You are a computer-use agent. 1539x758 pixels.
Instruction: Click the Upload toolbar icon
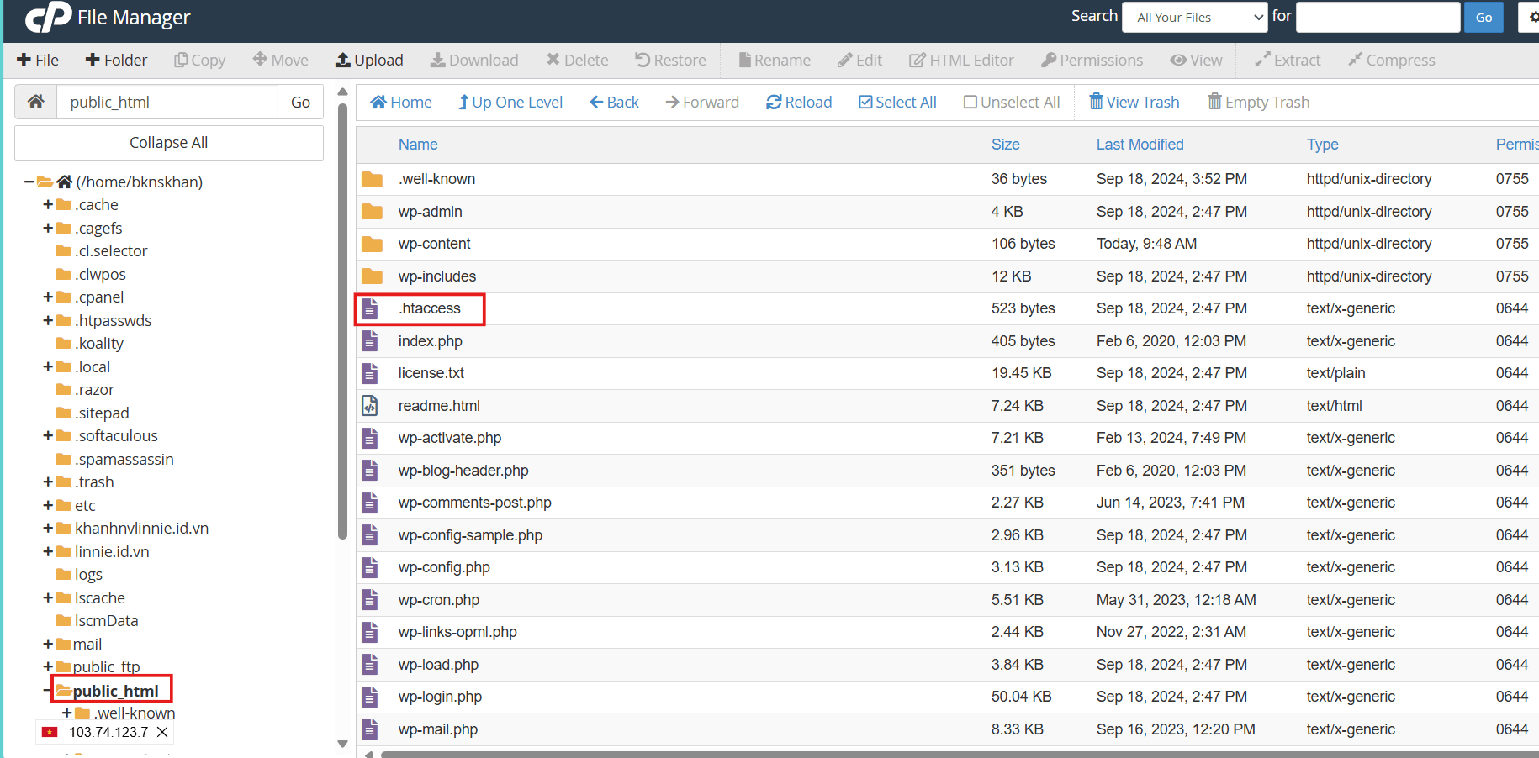(343, 60)
